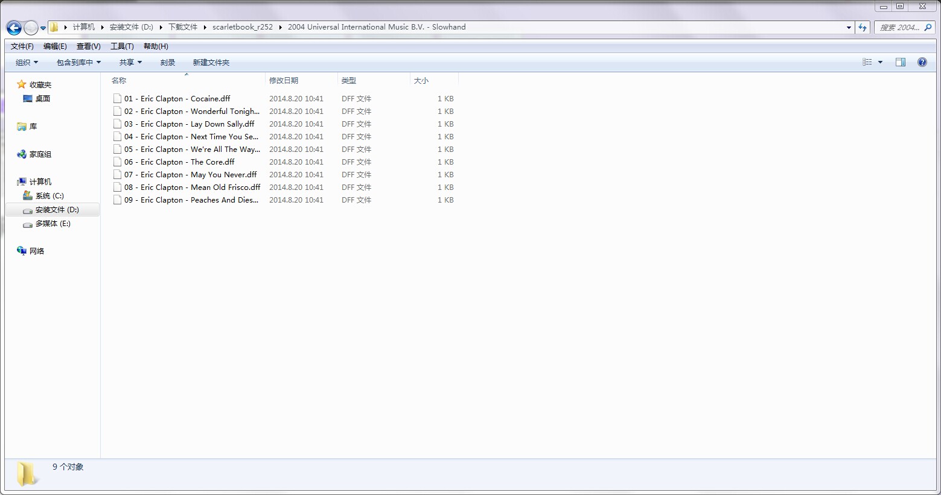Open the 文件(F) menu

(22, 46)
